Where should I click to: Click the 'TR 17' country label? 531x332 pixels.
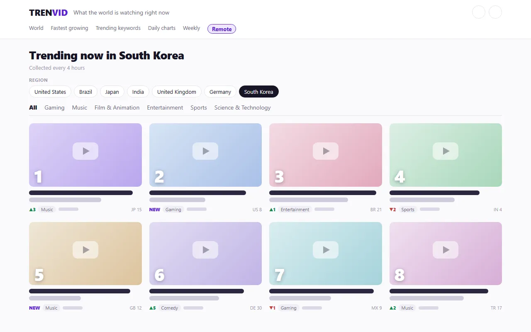tap(496, 308)
